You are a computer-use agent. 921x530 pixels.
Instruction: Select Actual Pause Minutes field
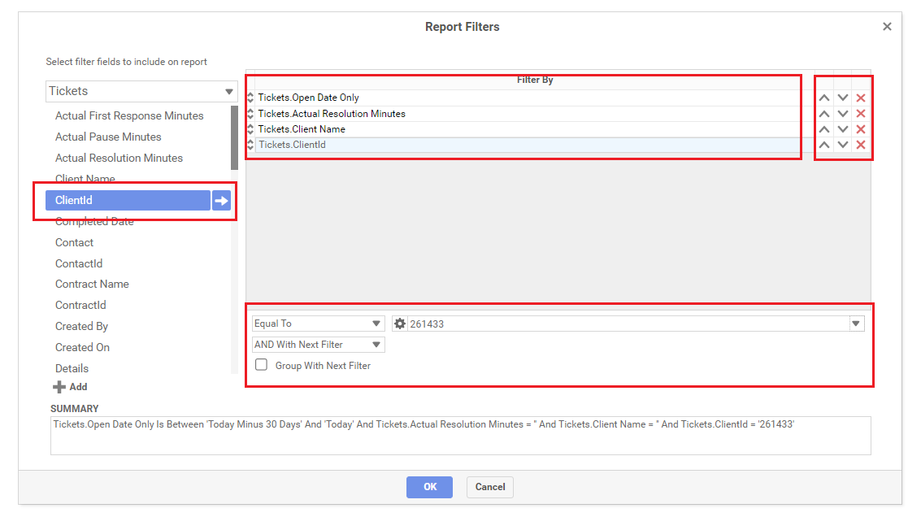108,137
